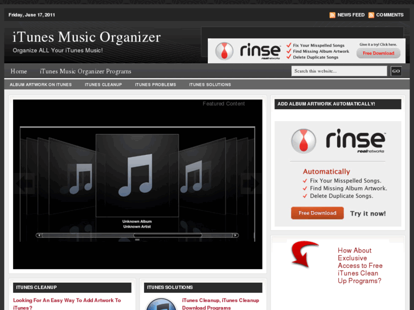Click the featured slider previous arrow
The width and height of the screenshot is (414, 310).
click(24, 183)
